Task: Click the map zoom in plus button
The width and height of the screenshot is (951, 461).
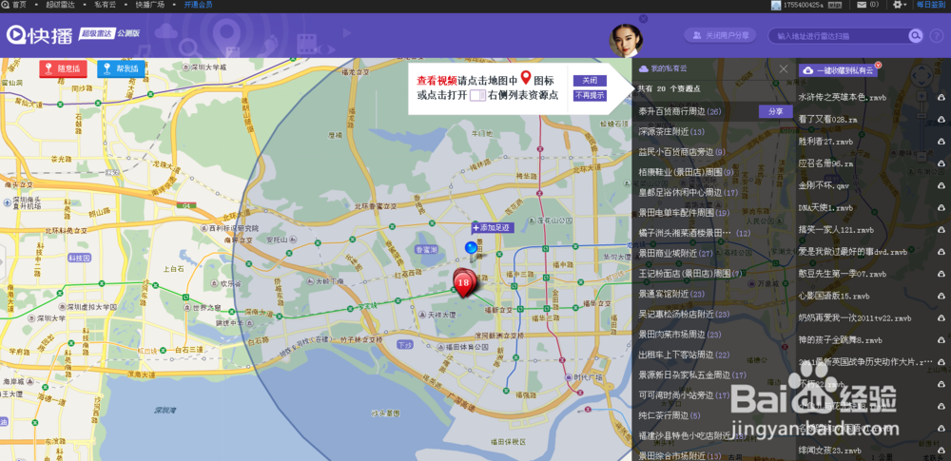Action: (x=922, y=96)
